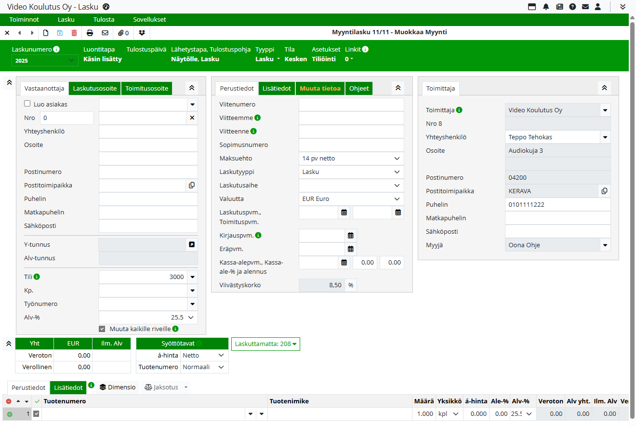Enable the Luo asiakas checkbox
The width and height of the screenshot is (636, 426).
click(27, 104)
